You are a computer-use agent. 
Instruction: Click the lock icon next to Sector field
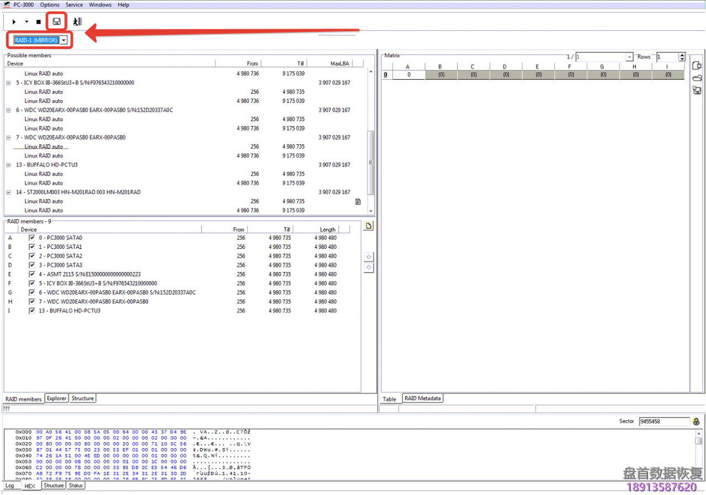[696, 422]
